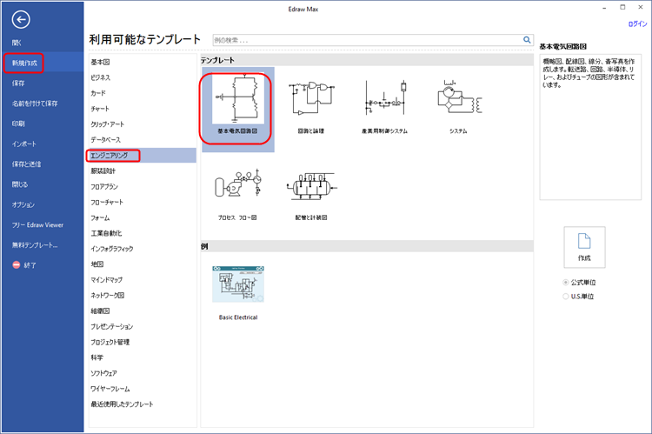Select the 服装設計 category
Viewport: 652px width, 434px height.
pos(103,170)
